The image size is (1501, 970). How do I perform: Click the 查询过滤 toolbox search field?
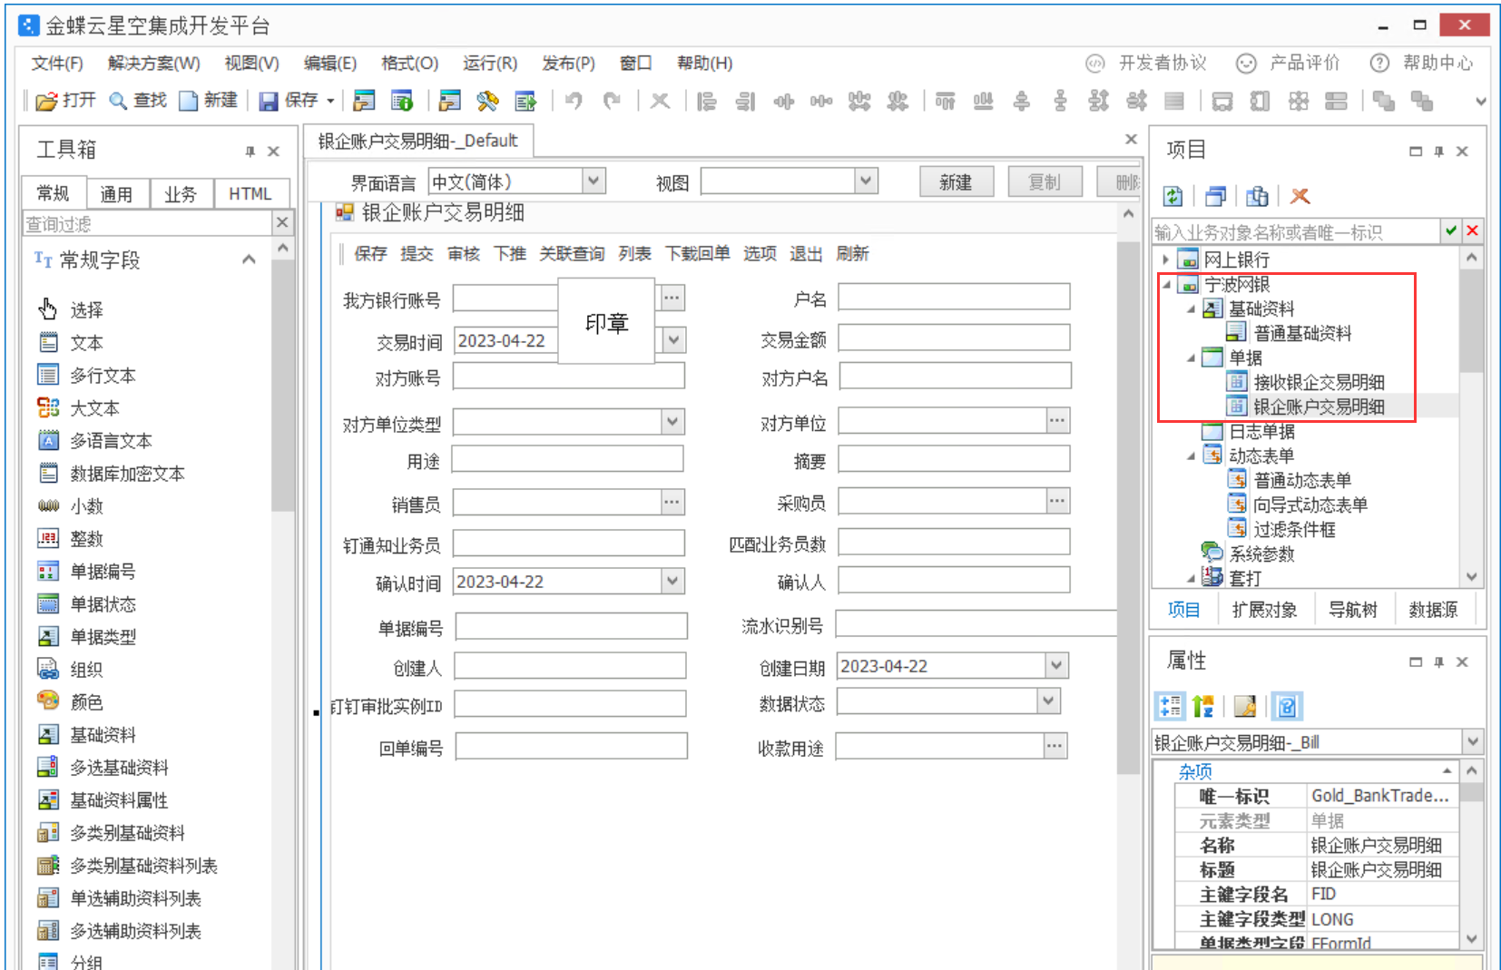tap(147, 223)
